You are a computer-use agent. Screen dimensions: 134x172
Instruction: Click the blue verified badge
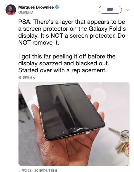[57, 7]
